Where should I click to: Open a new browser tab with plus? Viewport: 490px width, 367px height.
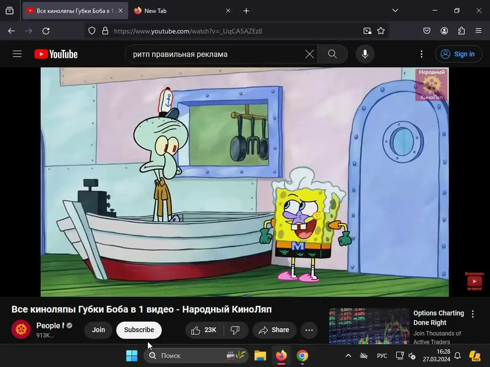tap(246, 11)
